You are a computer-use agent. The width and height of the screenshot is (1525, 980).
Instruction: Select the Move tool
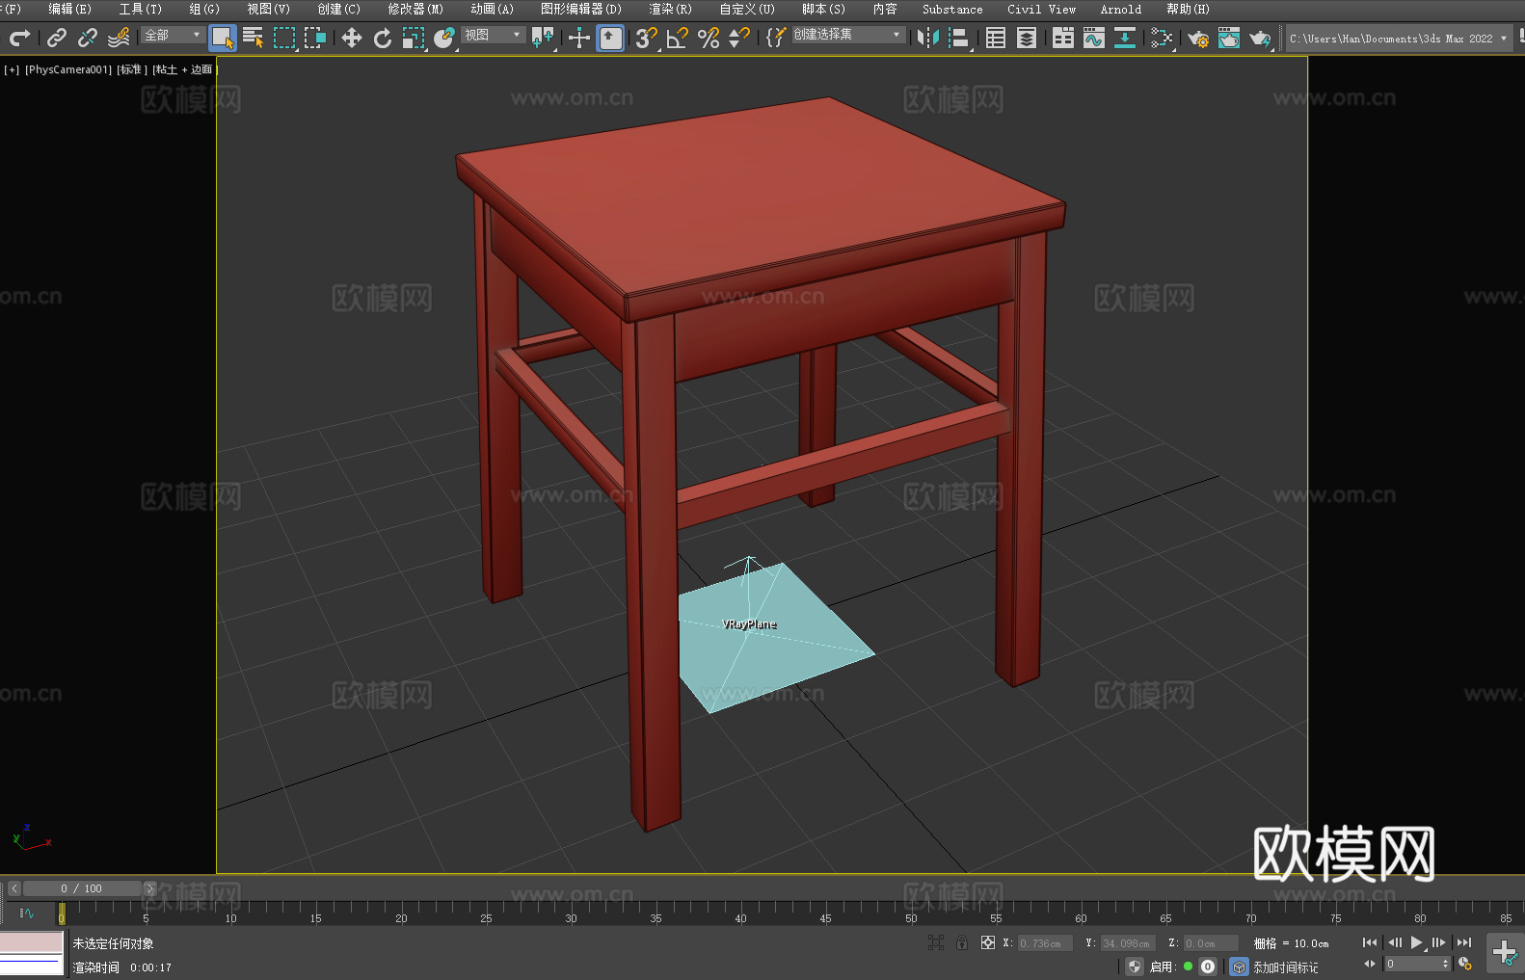(x=352, y=38)
